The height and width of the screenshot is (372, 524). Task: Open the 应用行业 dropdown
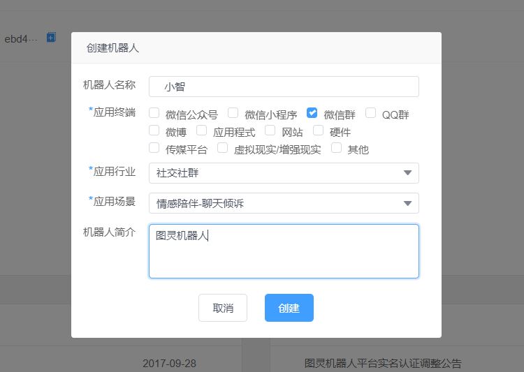point(284,172)
